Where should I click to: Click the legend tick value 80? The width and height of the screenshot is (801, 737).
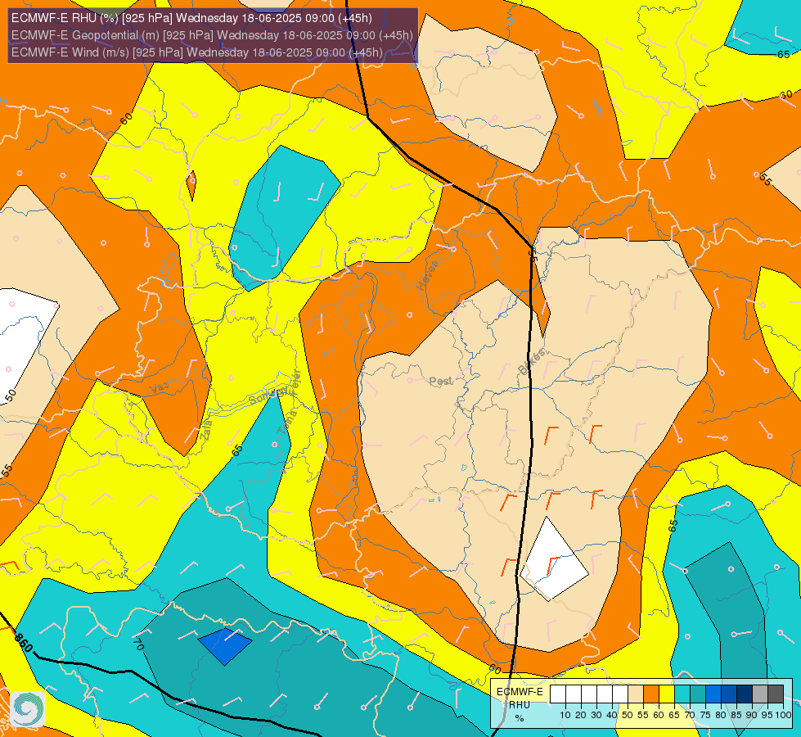(x=721, y=715)
